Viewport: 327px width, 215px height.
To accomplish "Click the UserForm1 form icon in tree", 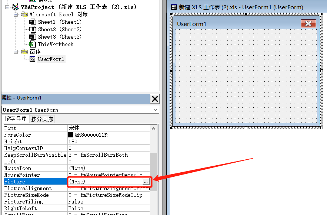I will pos(32,59).
